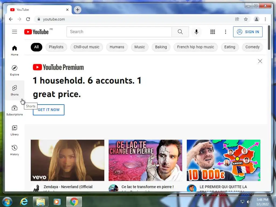This screenshot has width=276, height=207.
Task: Click GET IT NOW button
Action: coord(49,110)
